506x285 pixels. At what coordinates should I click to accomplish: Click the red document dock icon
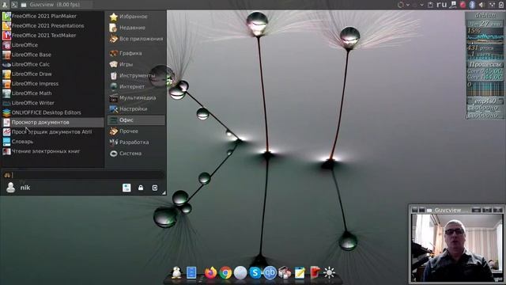[x=315, y=272]
